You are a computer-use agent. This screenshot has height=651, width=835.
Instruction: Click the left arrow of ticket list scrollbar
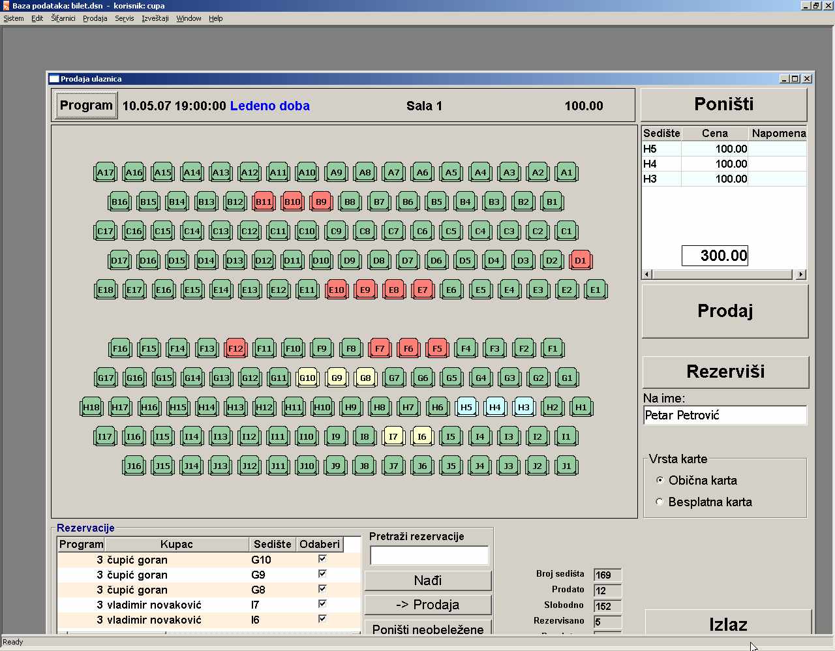click(x=646, y=275)
